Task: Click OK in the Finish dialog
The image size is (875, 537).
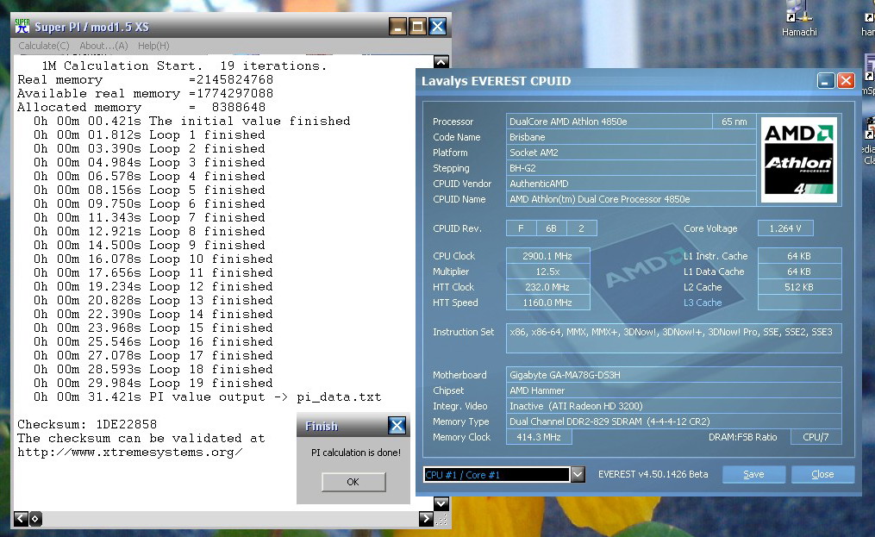Action: click(x=353, y=482)
